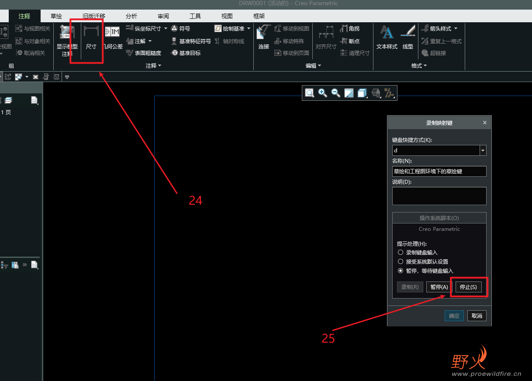This screenshot has width=532, height=381.
Task: Click the 暂停(A) button
Action: point(439,287)
